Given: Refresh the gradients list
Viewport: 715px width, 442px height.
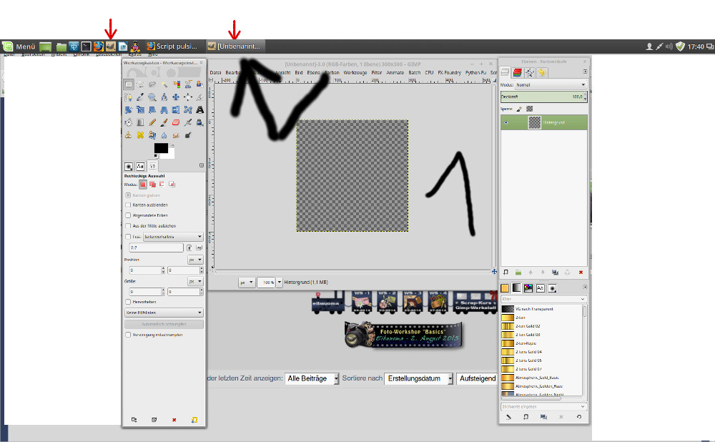Looking at the screenshot, I should pyautogui.click(x=578, y=416).
